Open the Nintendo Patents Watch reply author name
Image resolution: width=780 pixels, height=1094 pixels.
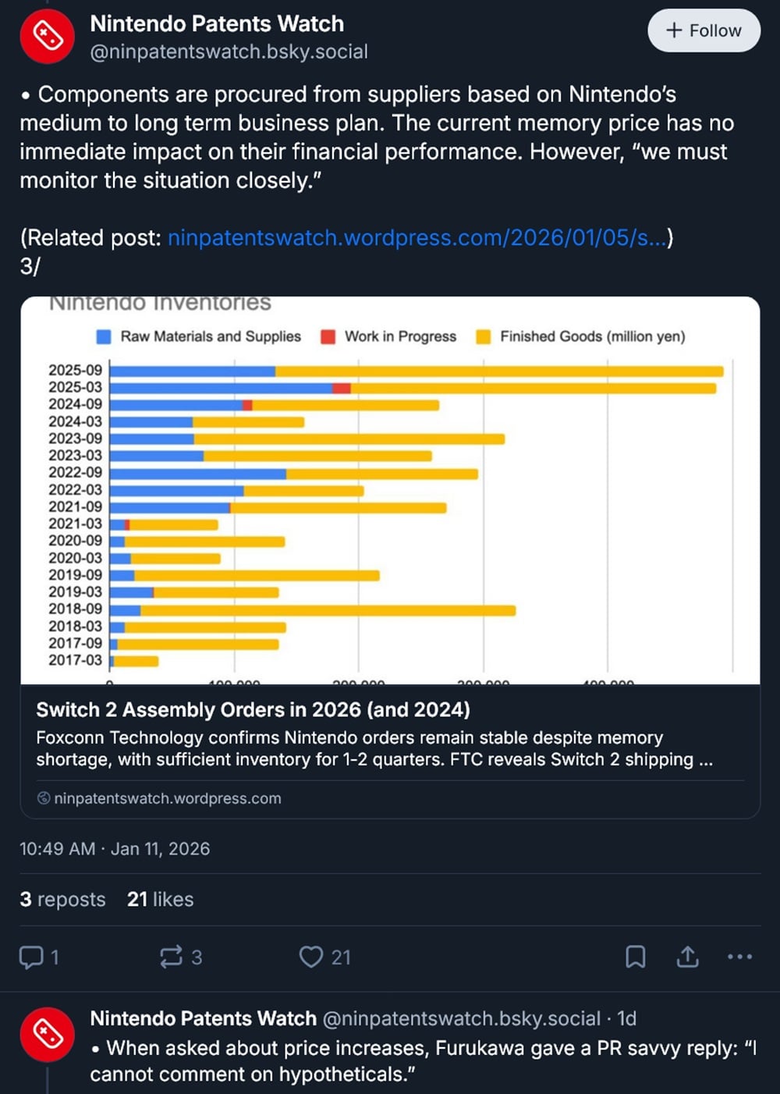[203, 1018]
